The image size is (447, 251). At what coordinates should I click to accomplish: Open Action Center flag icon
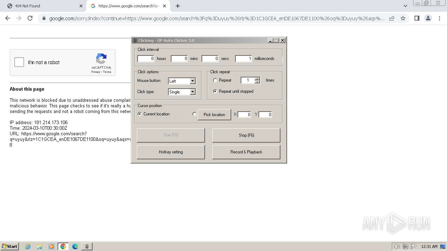pos(414,246)
